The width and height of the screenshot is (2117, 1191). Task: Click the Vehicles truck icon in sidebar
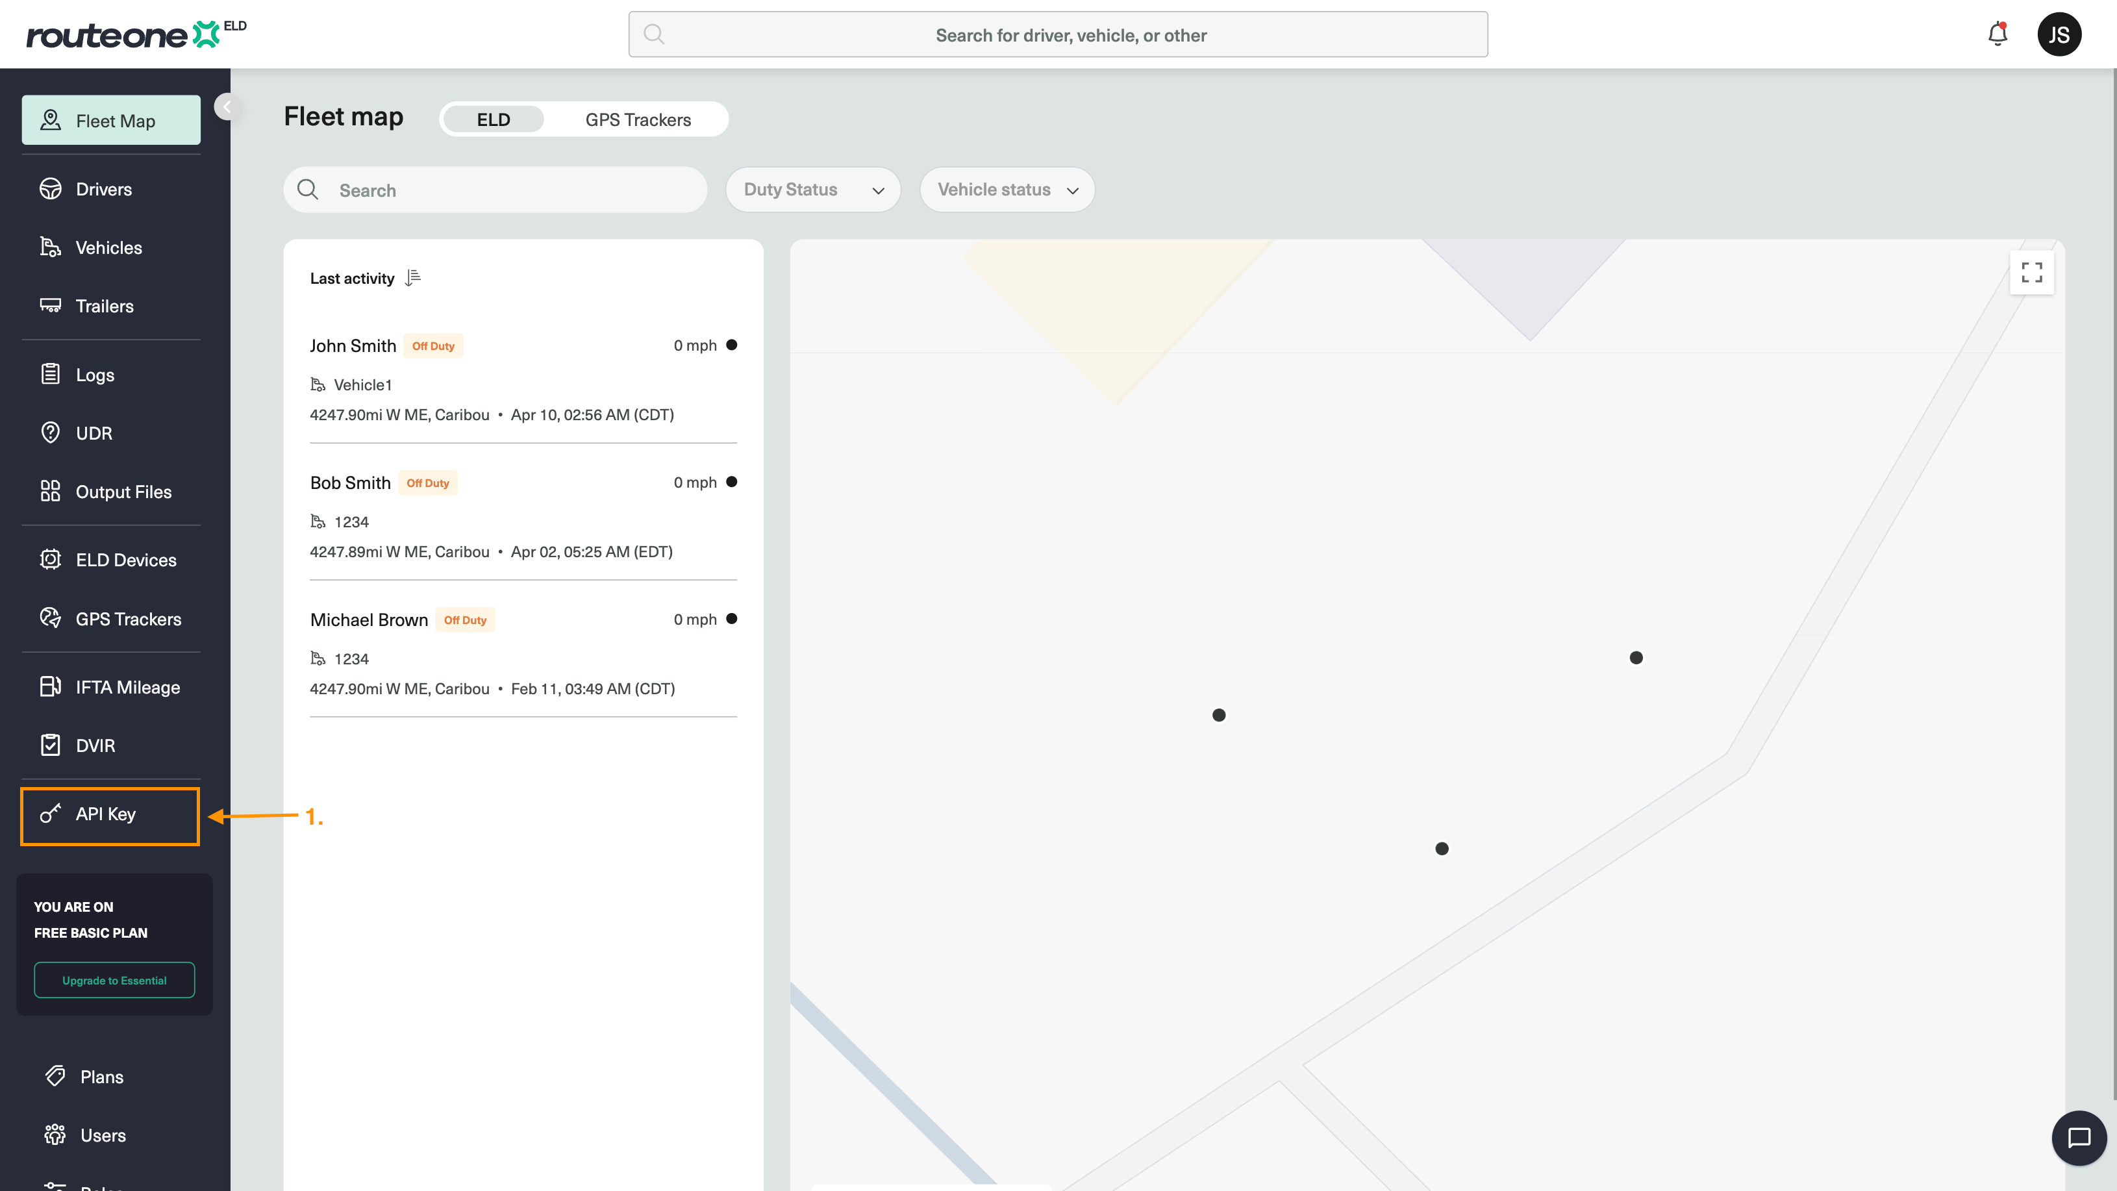(x=50, y=247)
